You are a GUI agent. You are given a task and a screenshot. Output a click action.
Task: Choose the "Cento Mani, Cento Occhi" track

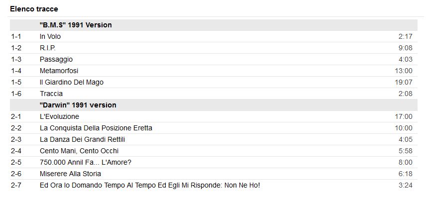(x=79, y=151)
